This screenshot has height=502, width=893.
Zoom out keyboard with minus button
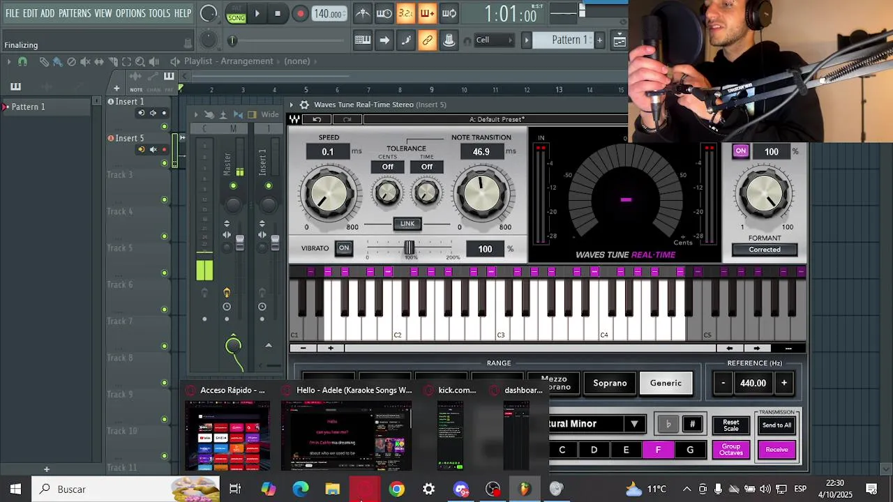point(303,348)
